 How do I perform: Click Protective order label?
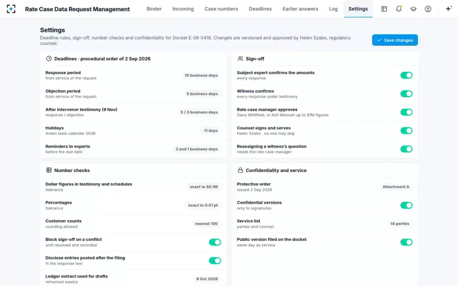[254, 184]
